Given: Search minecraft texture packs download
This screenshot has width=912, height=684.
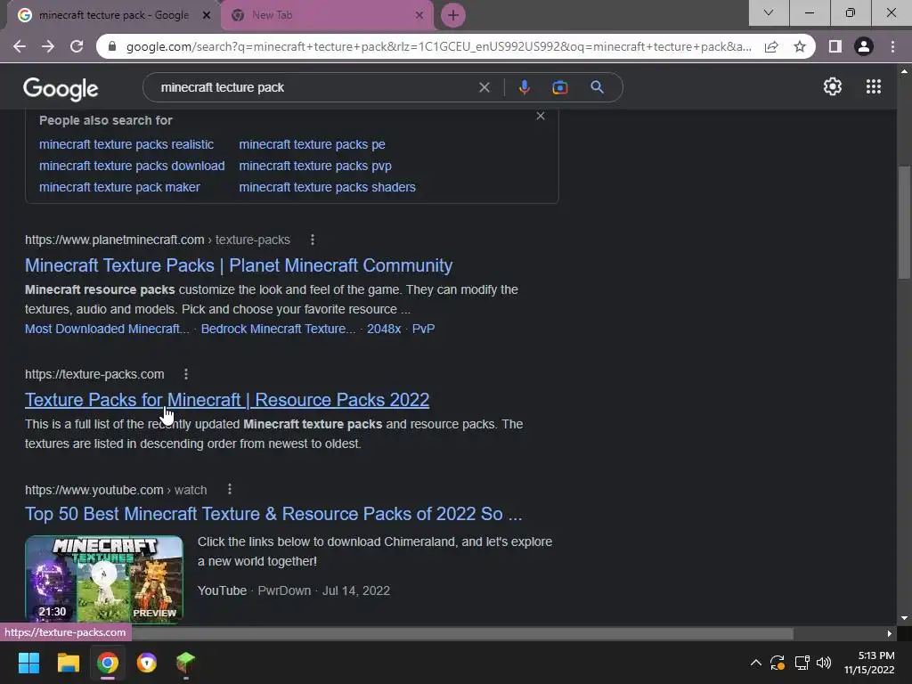Looking at the screenshot, I should tap(132, 166).
